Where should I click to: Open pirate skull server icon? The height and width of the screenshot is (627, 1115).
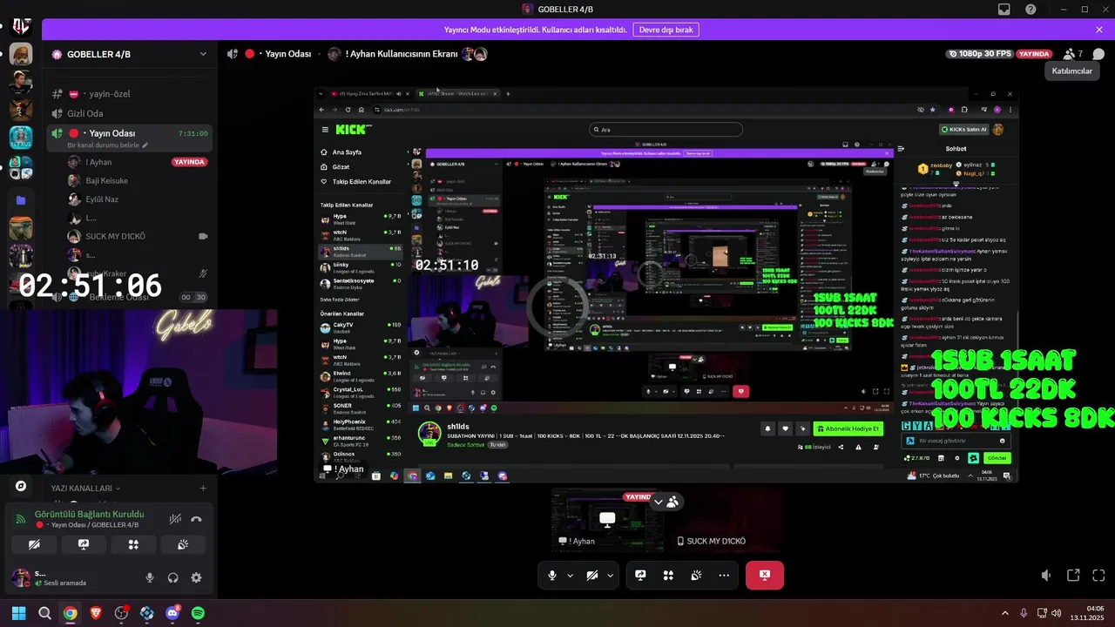(21, 110)
